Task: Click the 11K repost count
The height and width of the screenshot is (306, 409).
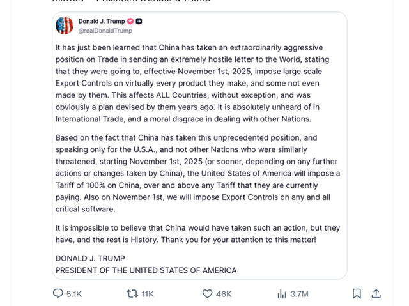Action: [148, 294]
